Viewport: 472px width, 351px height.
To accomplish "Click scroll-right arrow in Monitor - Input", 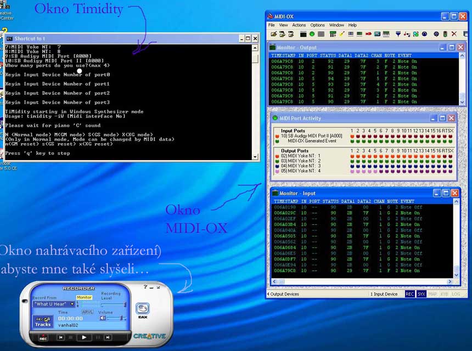I will (x=449, y=281).
